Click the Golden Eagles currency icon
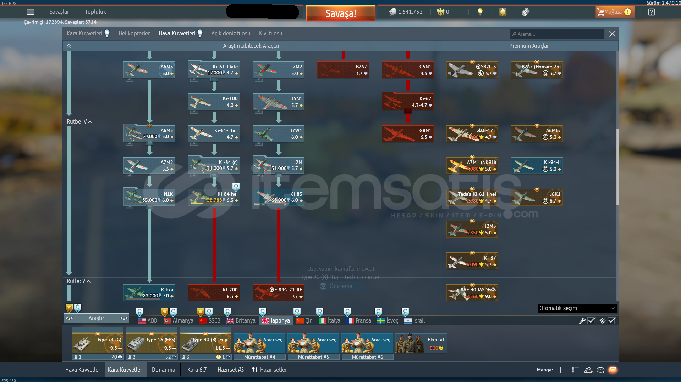Viewport: 681px width, 382px height. (x=440, y=12)
